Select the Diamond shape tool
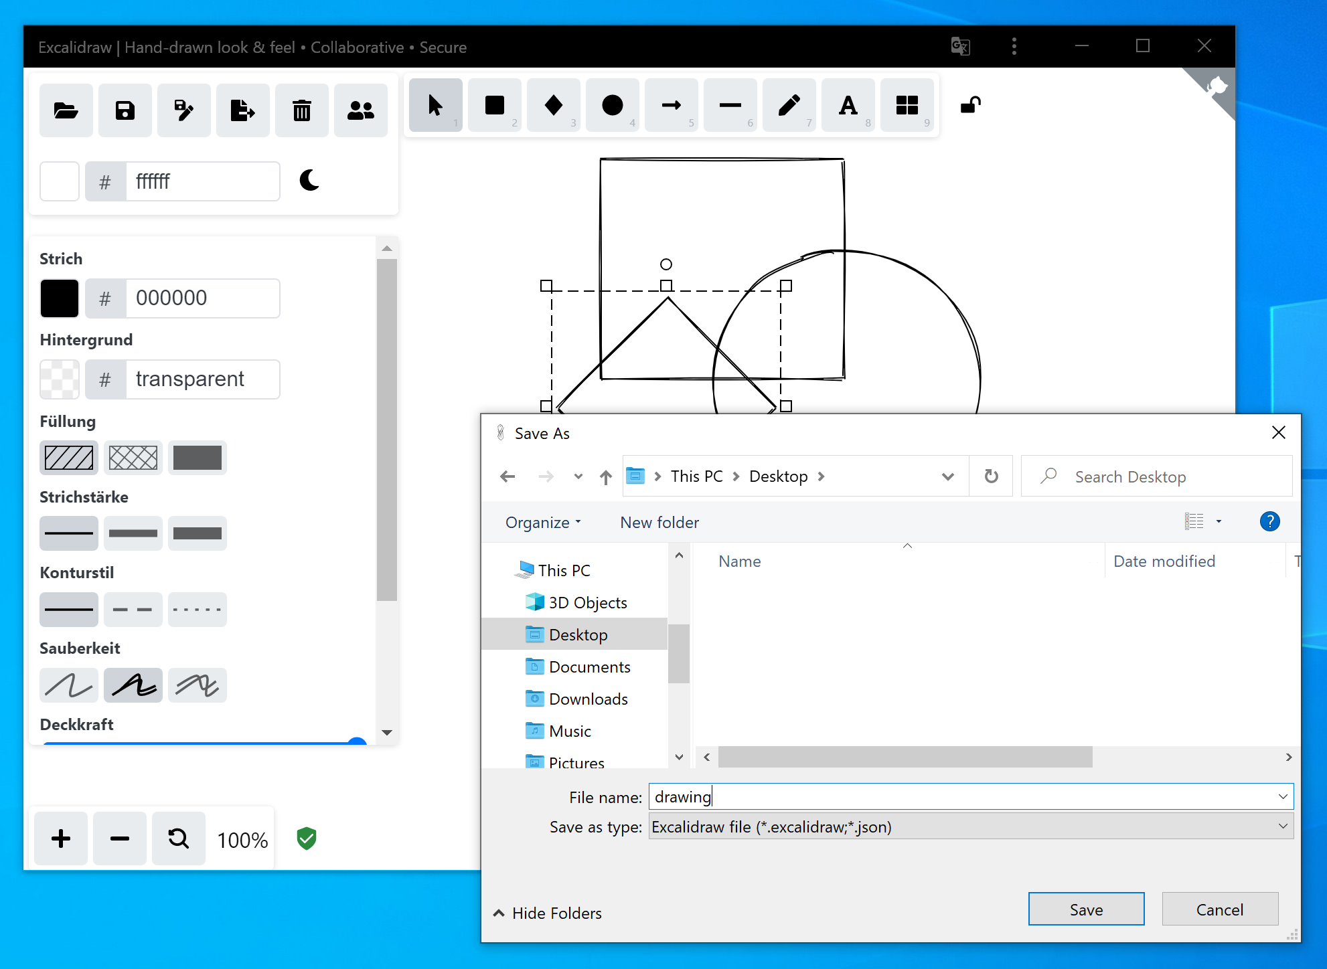Screen dimensions: 1327x969 click(554, 106)
